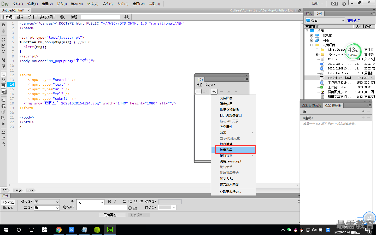The height and width of the screenshot is (235, 376).
Task: Open the Recent Snippets icon
Action: point(4,118)
